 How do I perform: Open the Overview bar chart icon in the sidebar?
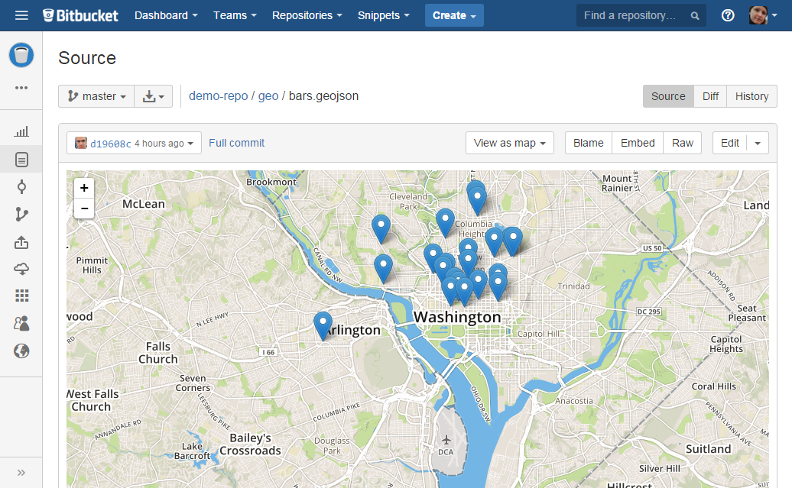coord(21,132)
